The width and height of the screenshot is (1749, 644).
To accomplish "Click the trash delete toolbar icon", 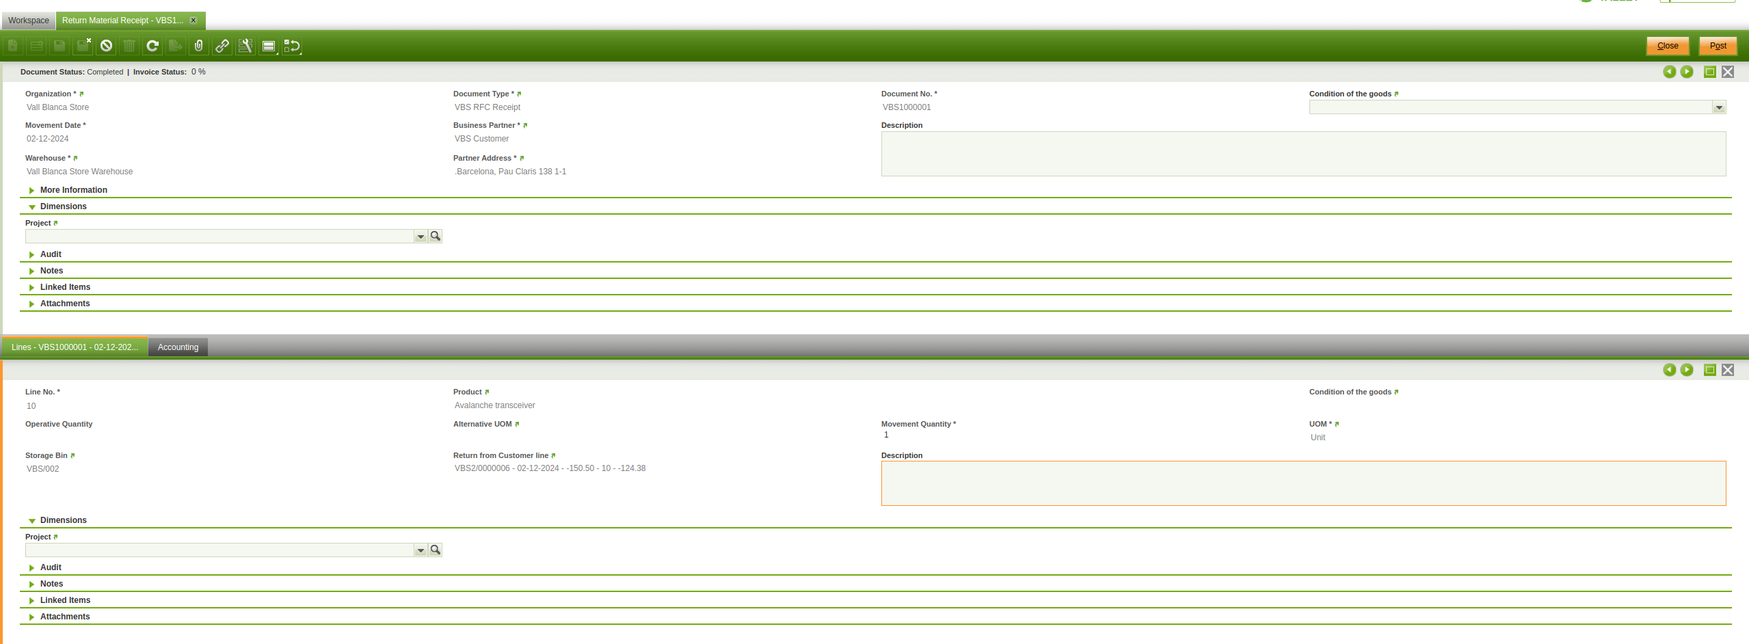I will point(129,46).
